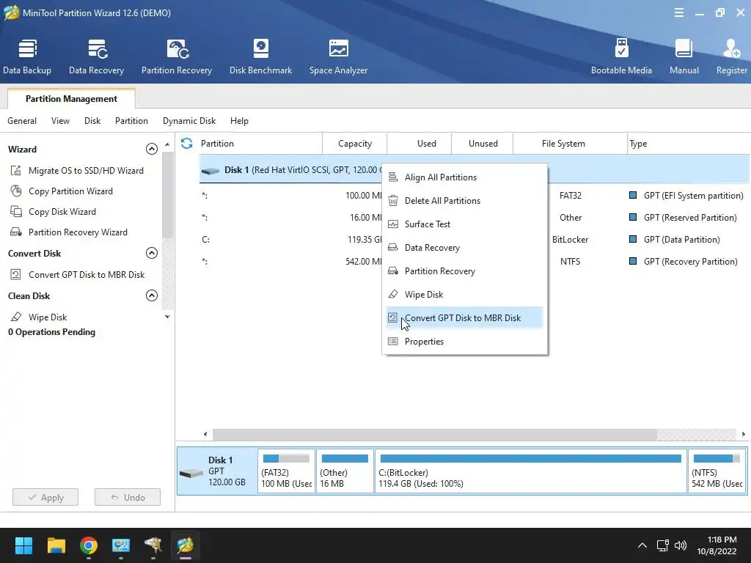Switch to the Partition Management tab
This screenshot has width=751, height=563.
coord(71,99)
